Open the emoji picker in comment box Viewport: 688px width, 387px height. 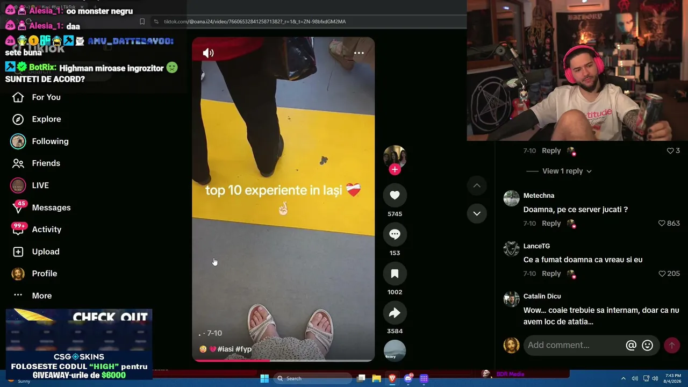tap(647, 346)
